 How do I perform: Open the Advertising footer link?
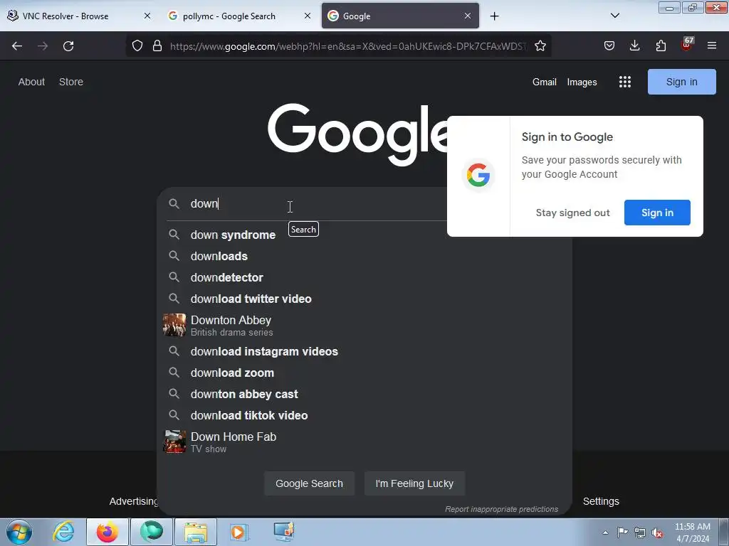[x=133, y=501]
